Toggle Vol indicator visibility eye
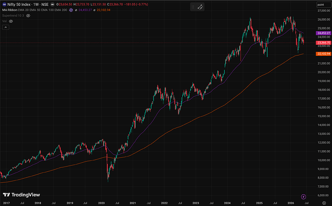This screenshot has height=206, width=332. pyautogui.click(x=11, y=21)
